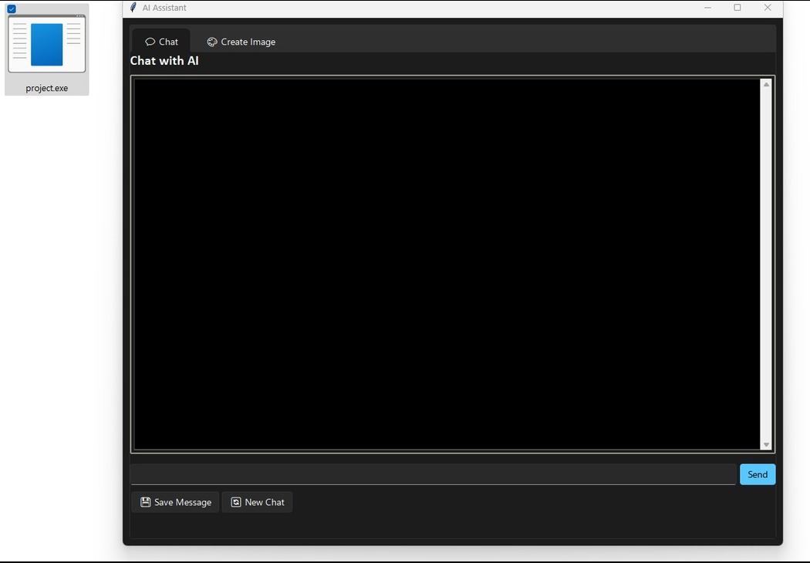Viewport: 810px width, 563px height.
Task: Switch to the Chat tab
Action: [168, 42]
